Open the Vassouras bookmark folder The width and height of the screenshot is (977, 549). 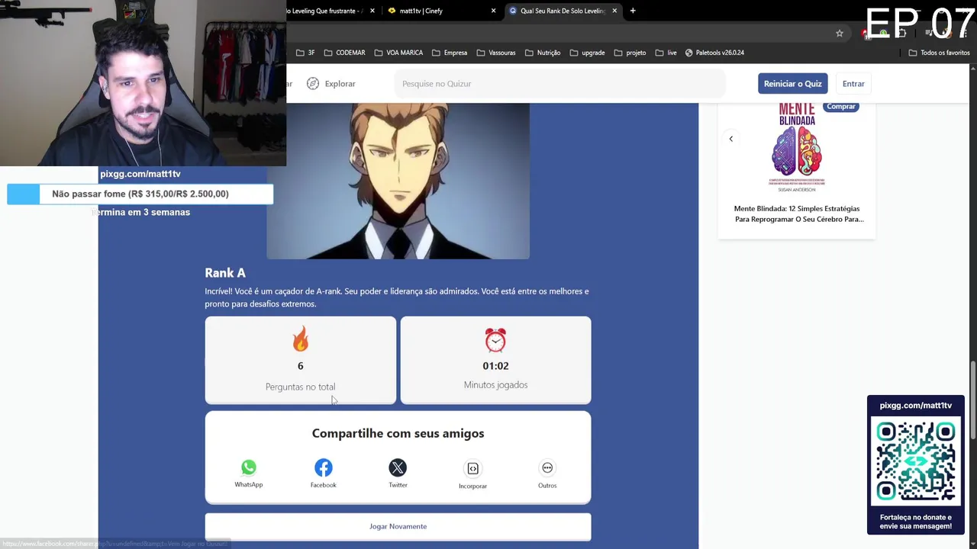coord(496,53)
